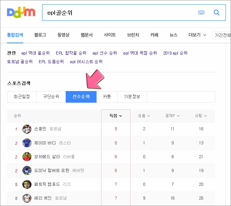Switch to the 카페 tab
The width and height of the screenshot is (231, 206).
tap(154, 35)
